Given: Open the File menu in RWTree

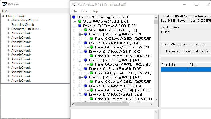Looking at the screenshot, I should [5, 11].
